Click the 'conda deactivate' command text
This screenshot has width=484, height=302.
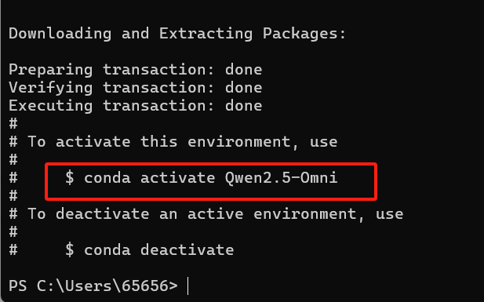(159, 250)
